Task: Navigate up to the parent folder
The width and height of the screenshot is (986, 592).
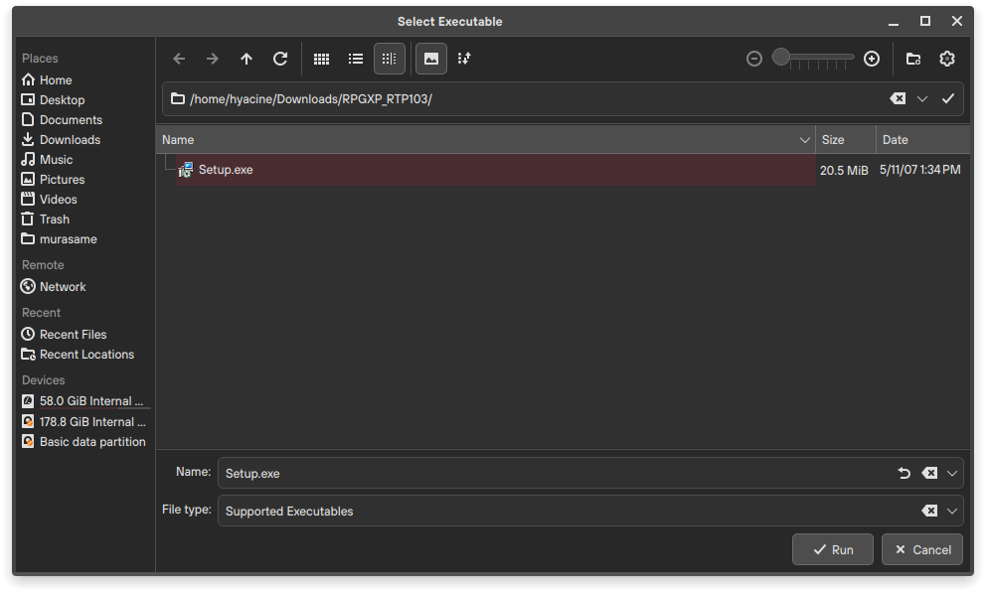Action: [246, 59]
